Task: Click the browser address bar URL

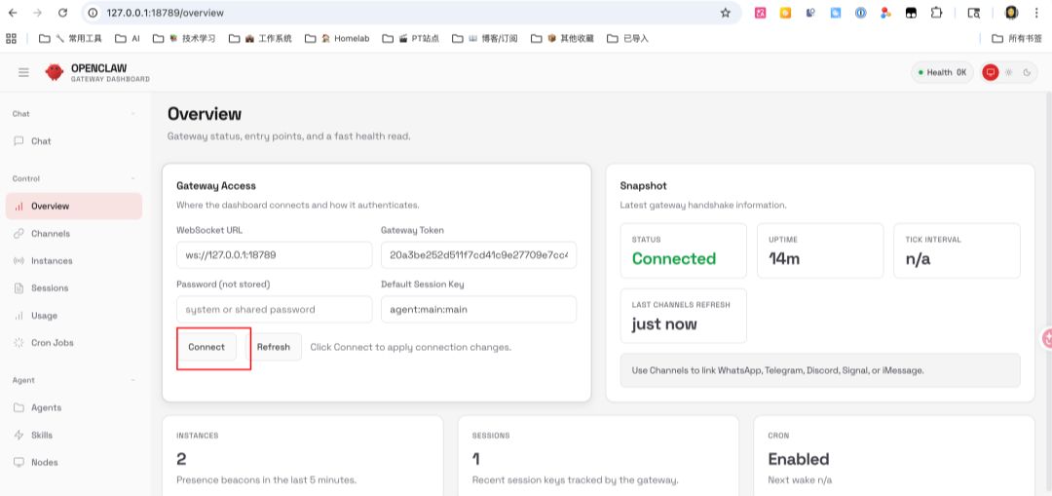Action: point(165,13)
